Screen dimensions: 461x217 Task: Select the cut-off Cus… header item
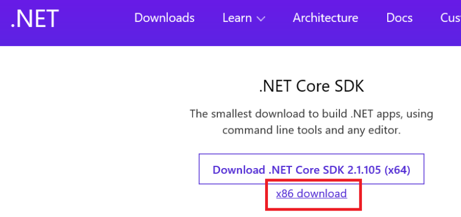[451, 18]
